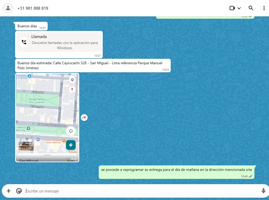Click the missed call Llamada card
Image resolution: width=269 pixels, height=200 pixels.
[x=59, y=42]
